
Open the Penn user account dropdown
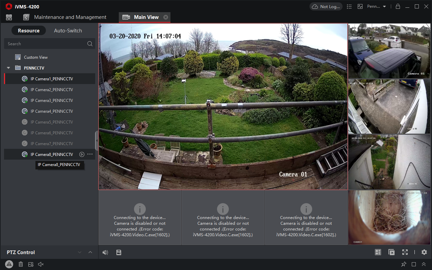376,6
